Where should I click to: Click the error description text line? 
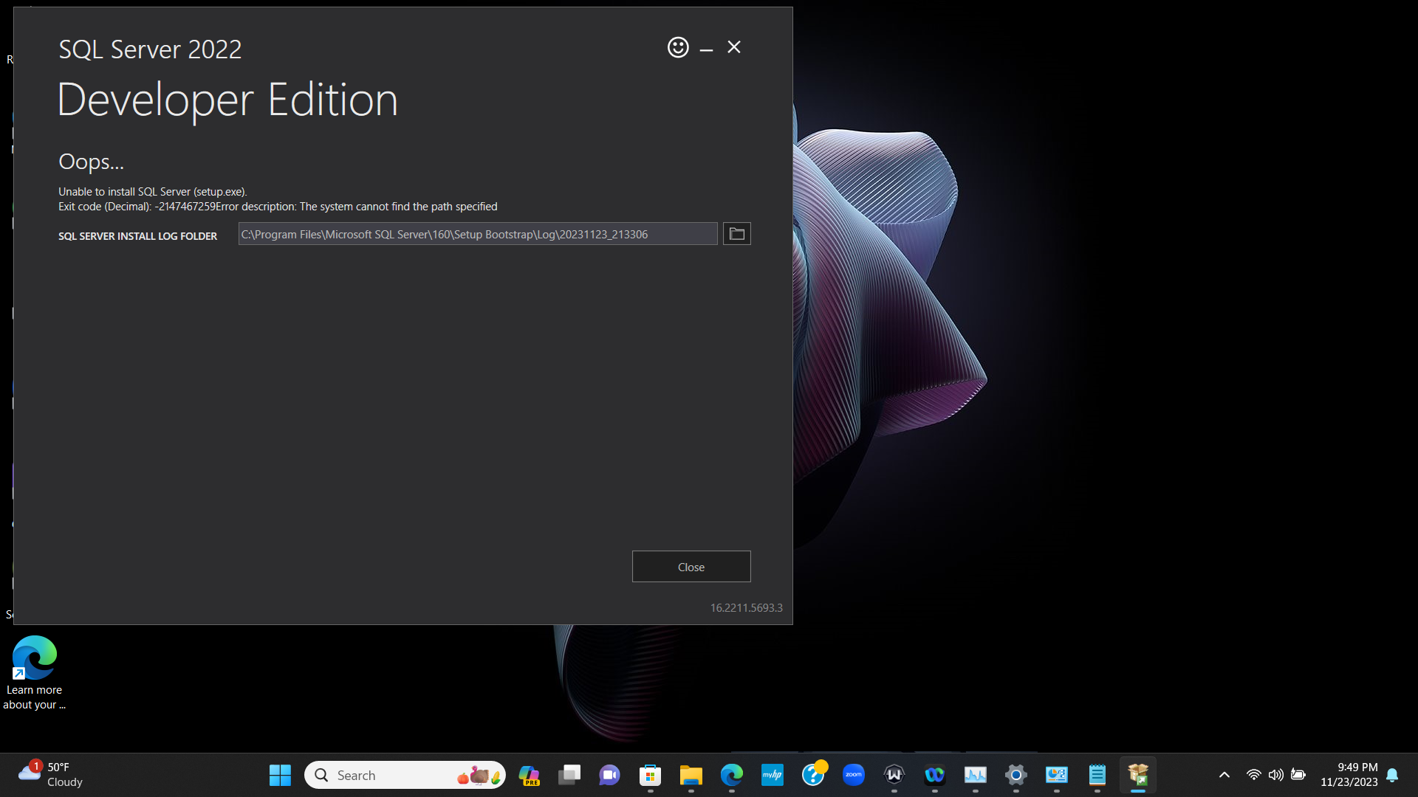(278, 207)
